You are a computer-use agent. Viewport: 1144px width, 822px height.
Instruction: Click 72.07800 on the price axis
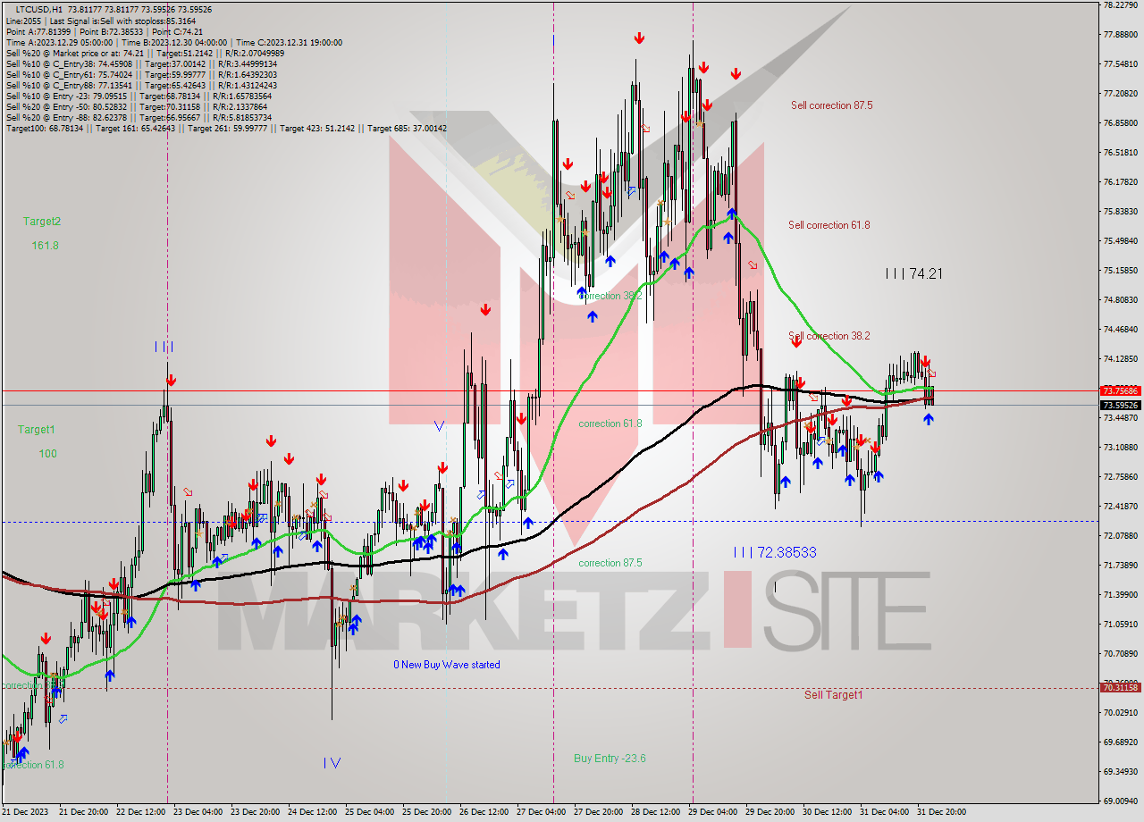coord(1123,535)
